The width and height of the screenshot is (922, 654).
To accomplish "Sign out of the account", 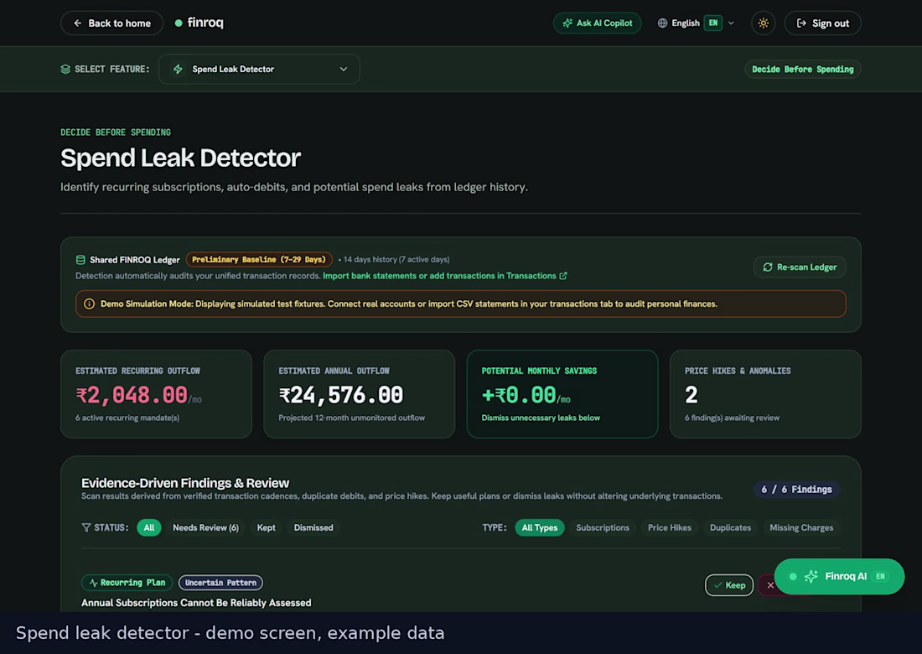I will click(x=822, y=23).
